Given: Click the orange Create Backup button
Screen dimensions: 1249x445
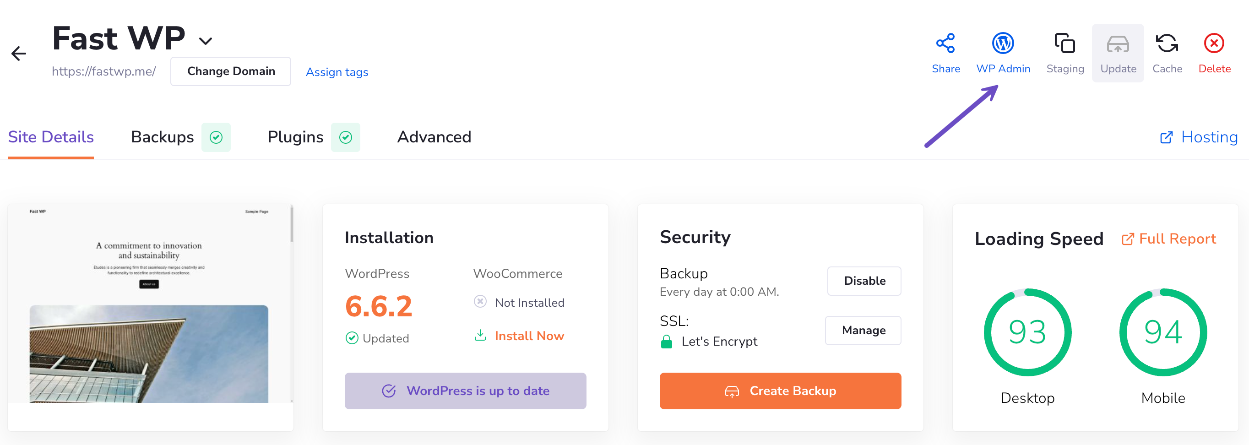Looking at the screenshot, I should coord(780,391).
